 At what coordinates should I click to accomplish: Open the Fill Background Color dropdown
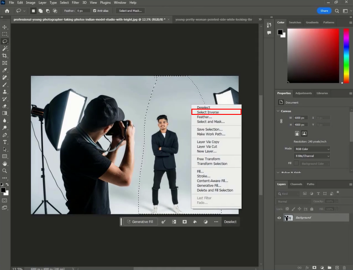point(315,163)
